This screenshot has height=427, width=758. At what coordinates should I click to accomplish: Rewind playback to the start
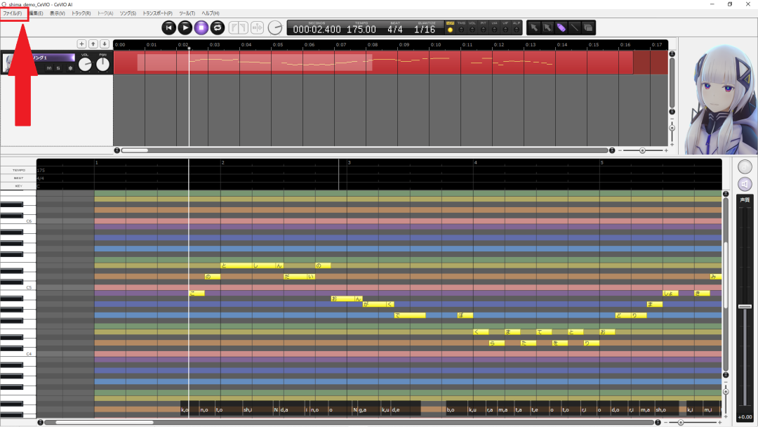click(168, 28)
